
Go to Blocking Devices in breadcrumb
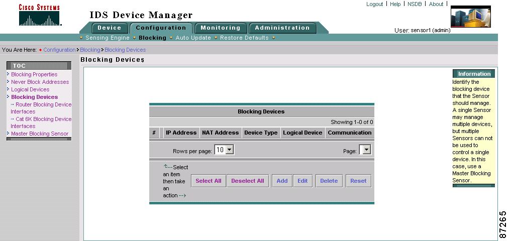pos(125,50)
